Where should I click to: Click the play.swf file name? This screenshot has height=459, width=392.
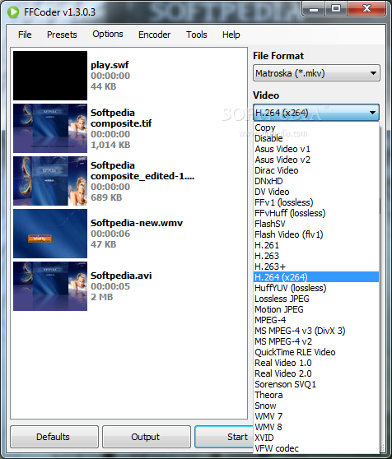(x=110, y=65)
